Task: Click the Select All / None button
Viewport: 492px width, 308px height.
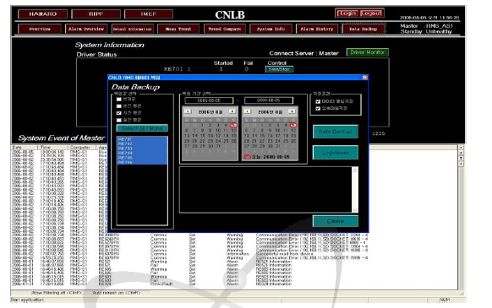Action: (x=142, y=128)
